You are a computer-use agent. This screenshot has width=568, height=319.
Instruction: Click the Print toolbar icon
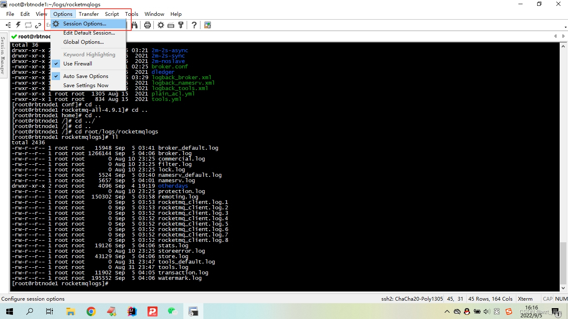coord(148,25)
